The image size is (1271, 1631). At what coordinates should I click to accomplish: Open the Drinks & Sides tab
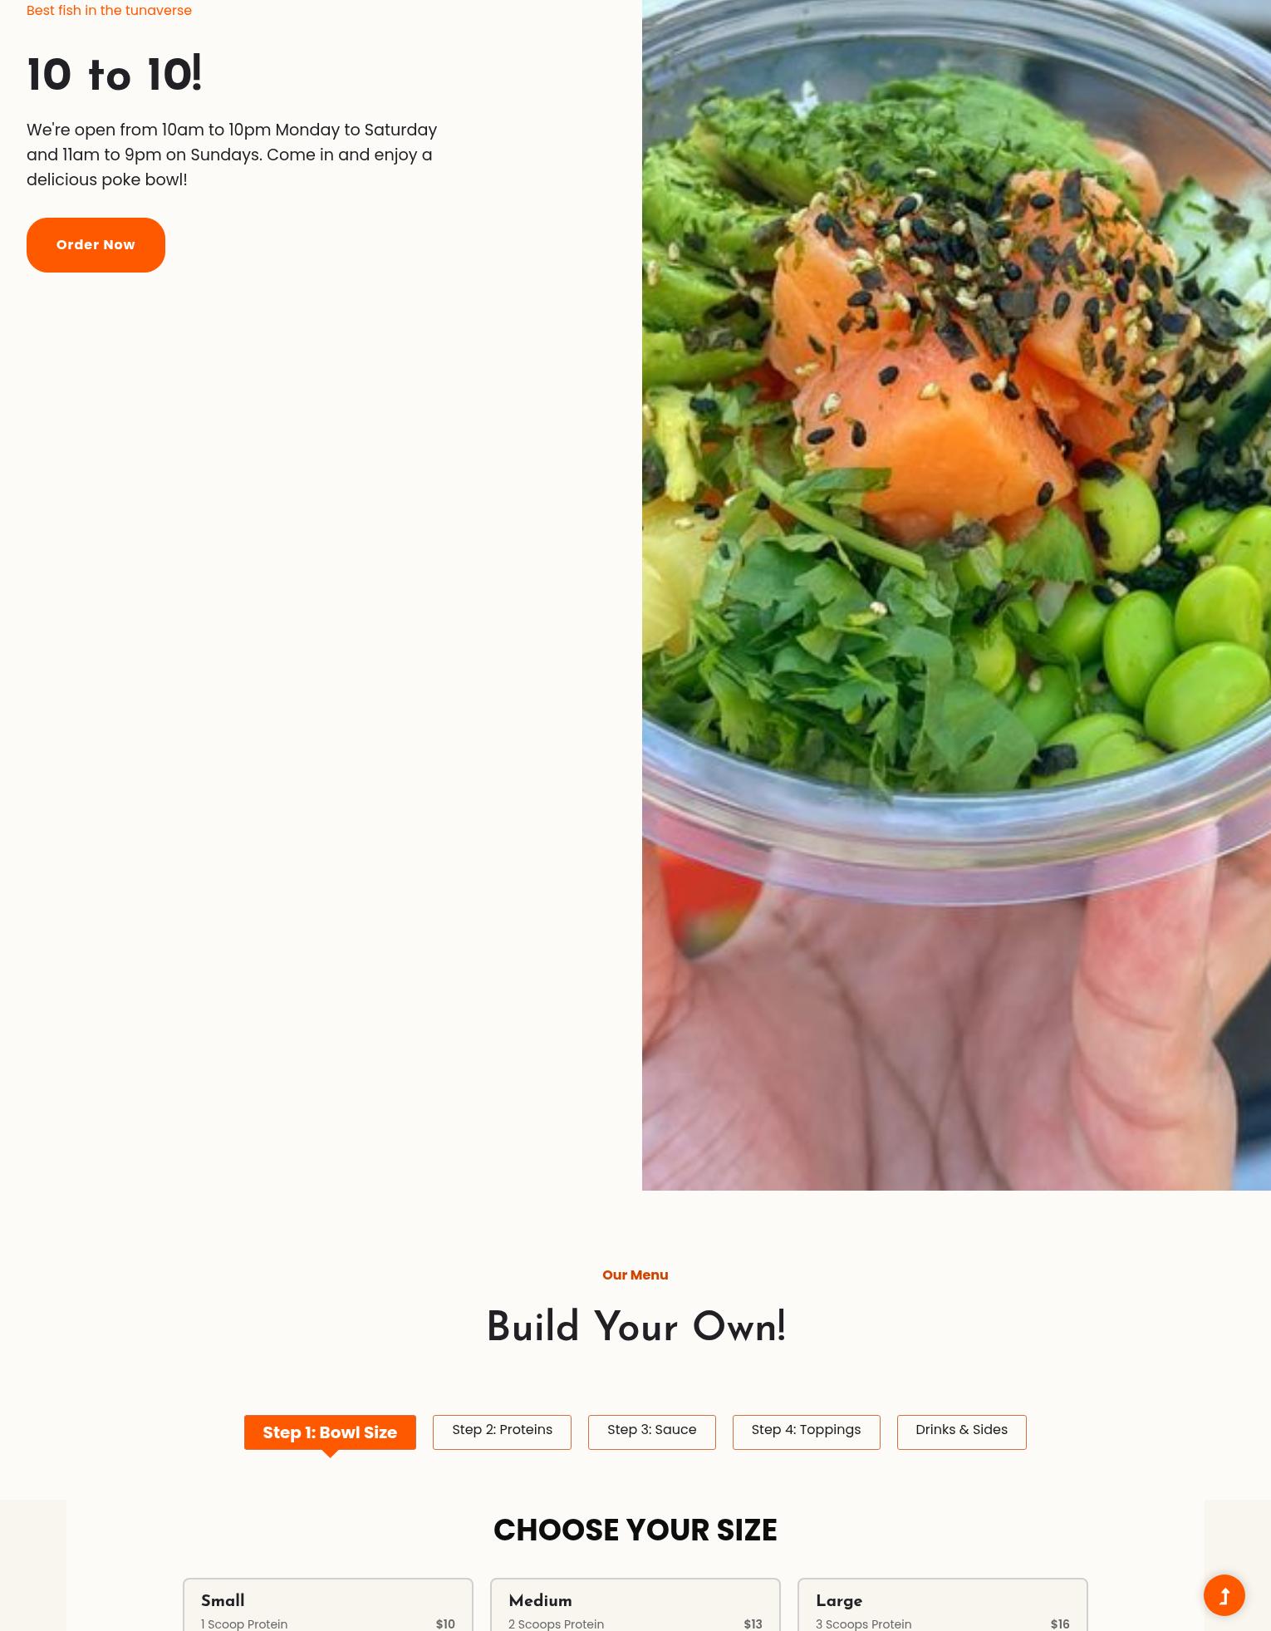[961, 1432]
